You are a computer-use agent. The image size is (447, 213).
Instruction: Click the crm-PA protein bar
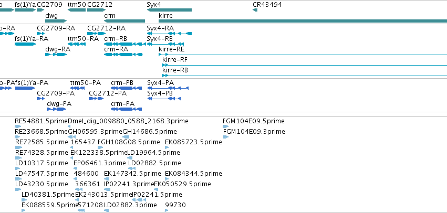[126, 109]
